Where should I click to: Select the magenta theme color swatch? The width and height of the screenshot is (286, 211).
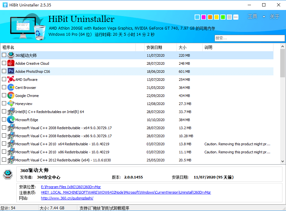pyautogui.click(x=204, y=17)
